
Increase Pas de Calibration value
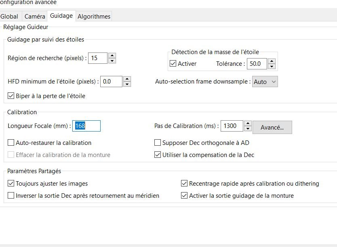248,123
